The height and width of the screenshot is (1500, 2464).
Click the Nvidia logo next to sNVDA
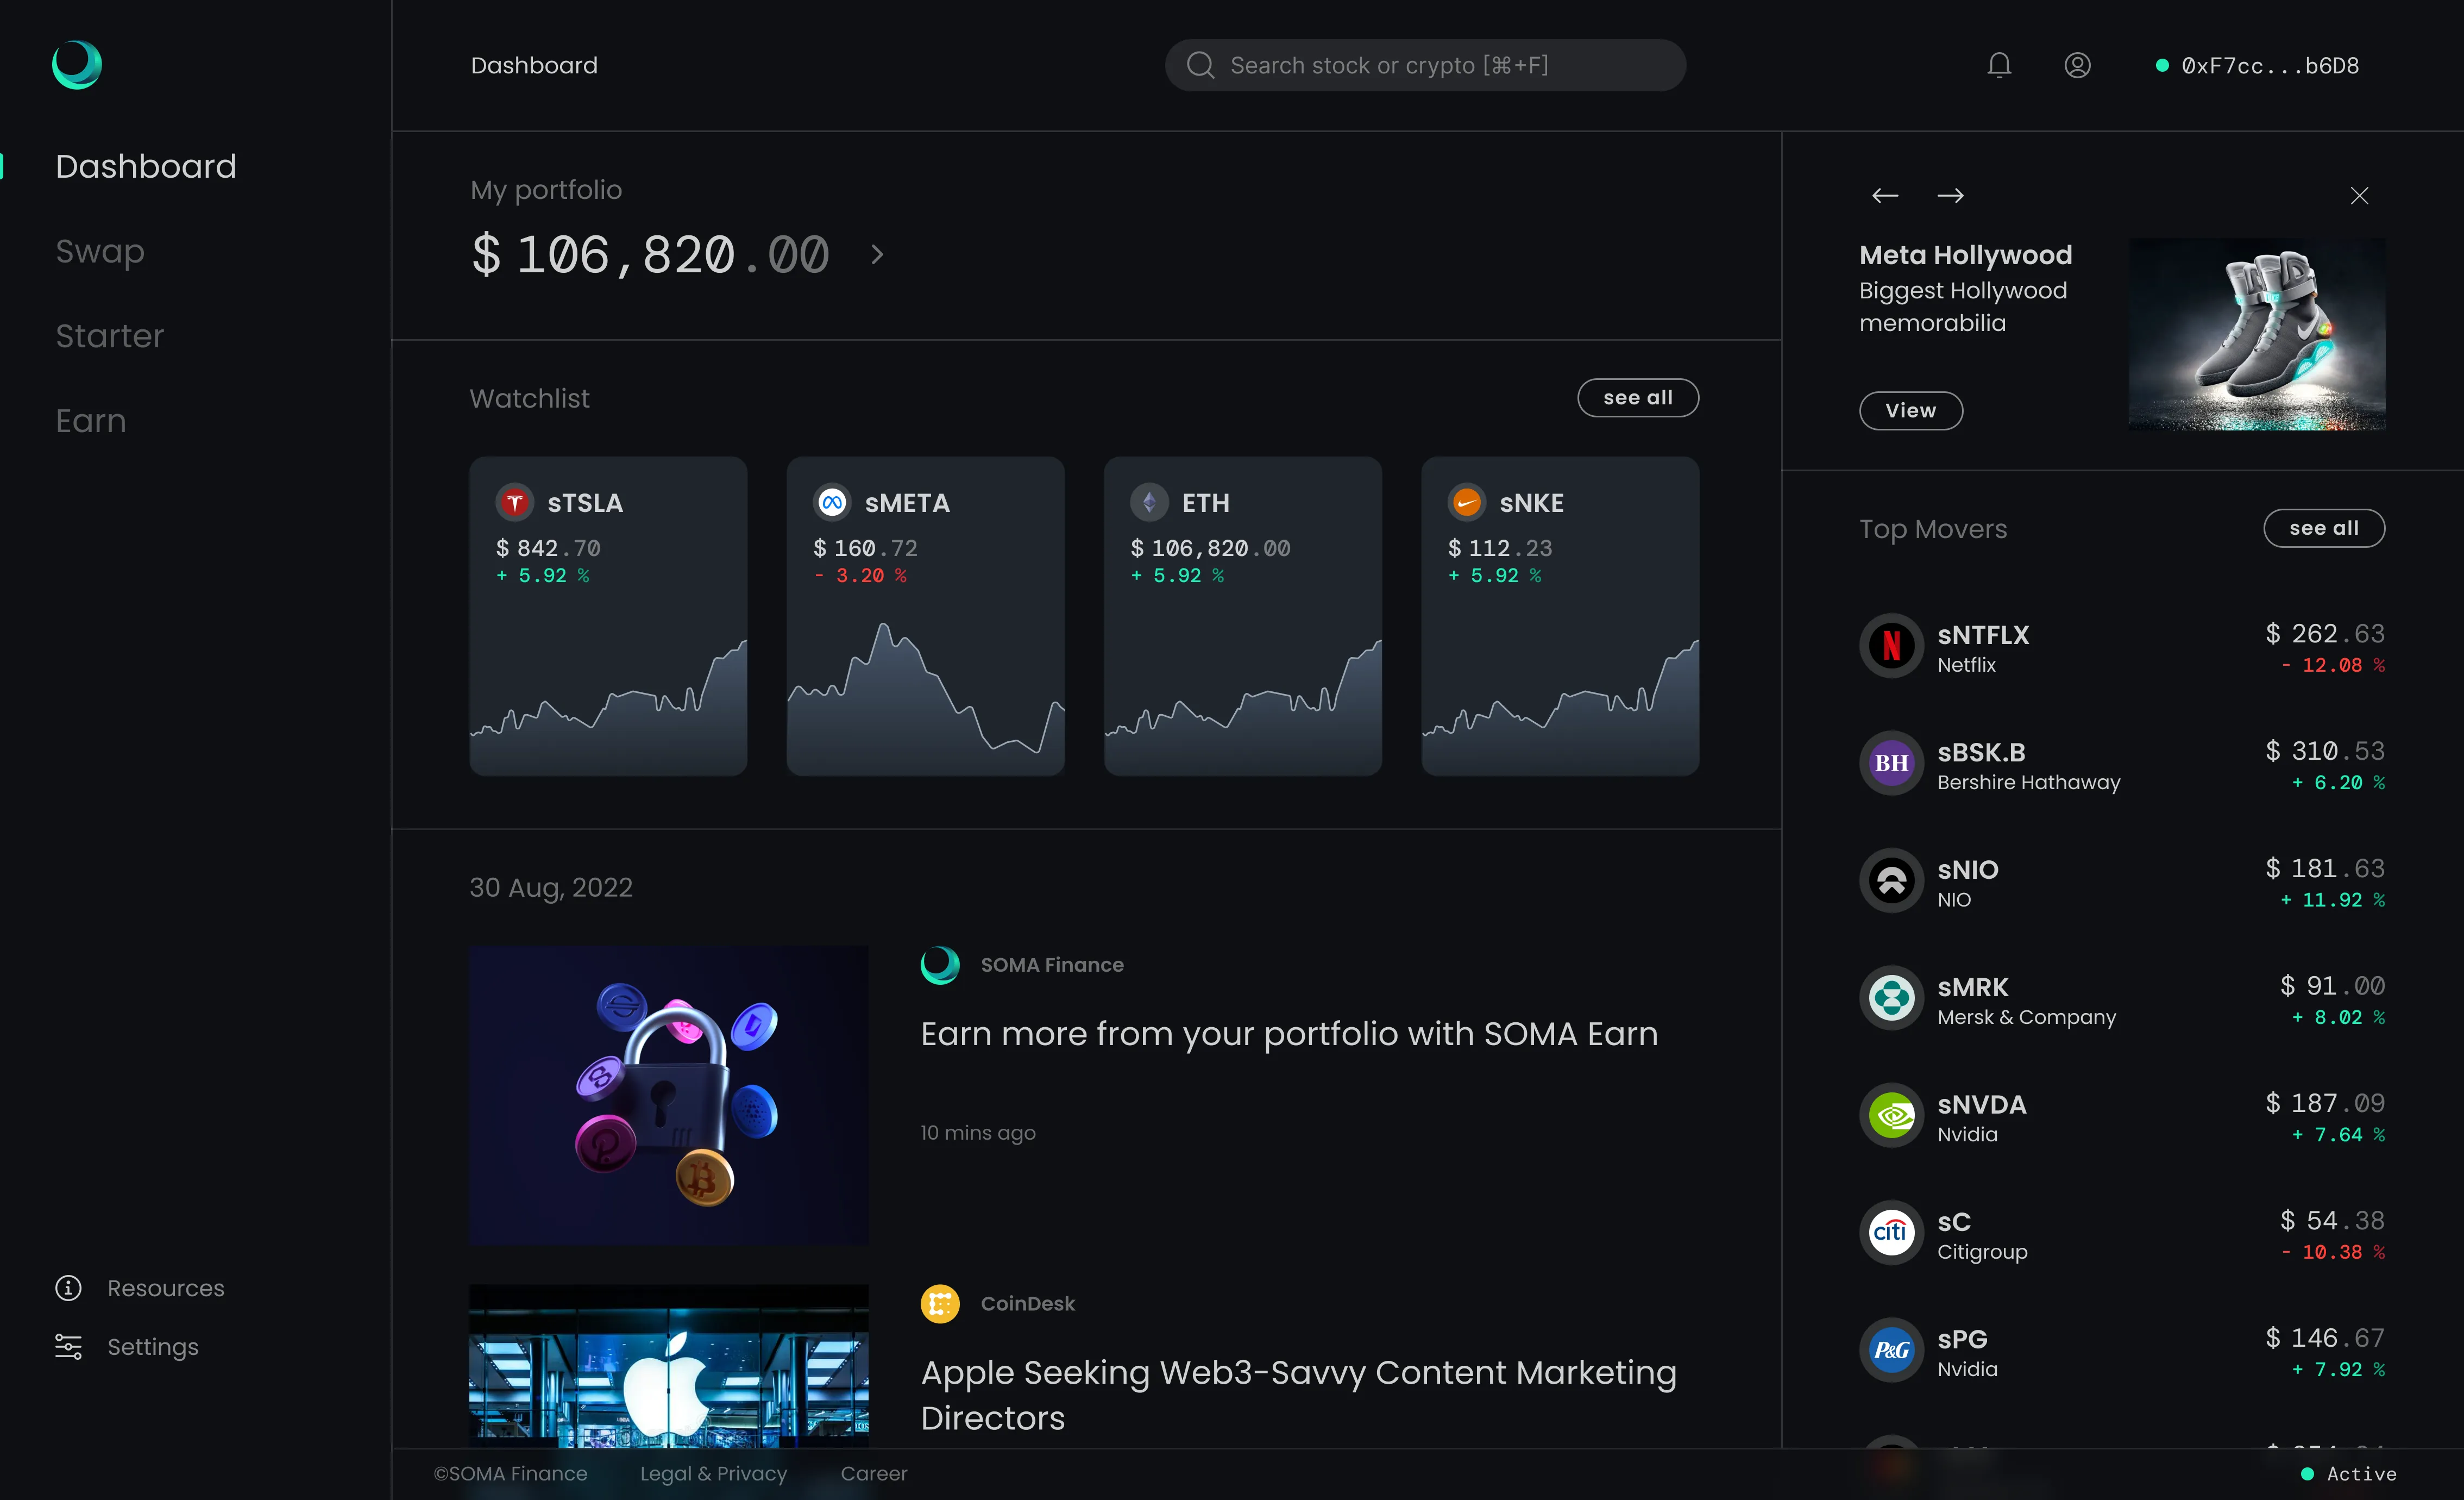click(1891, 1115)
